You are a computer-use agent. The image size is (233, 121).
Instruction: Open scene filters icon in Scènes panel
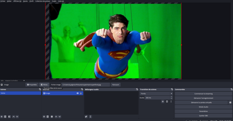(x=9, y=117)
